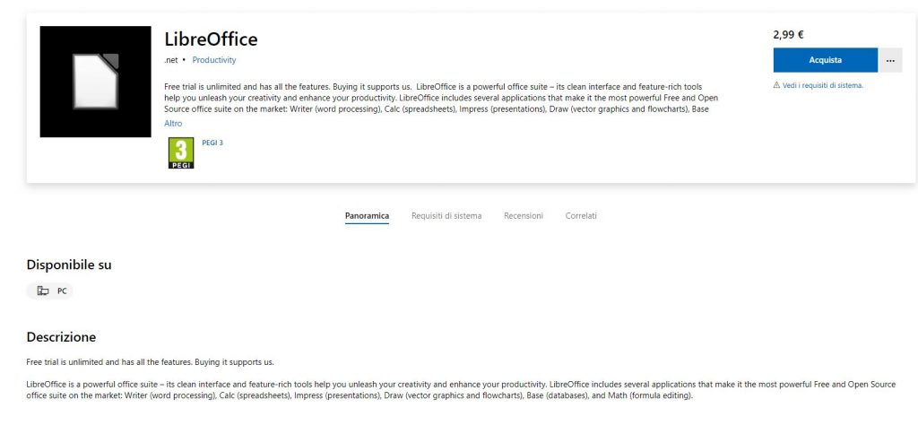Click the LibreOffice title heading

211,39
